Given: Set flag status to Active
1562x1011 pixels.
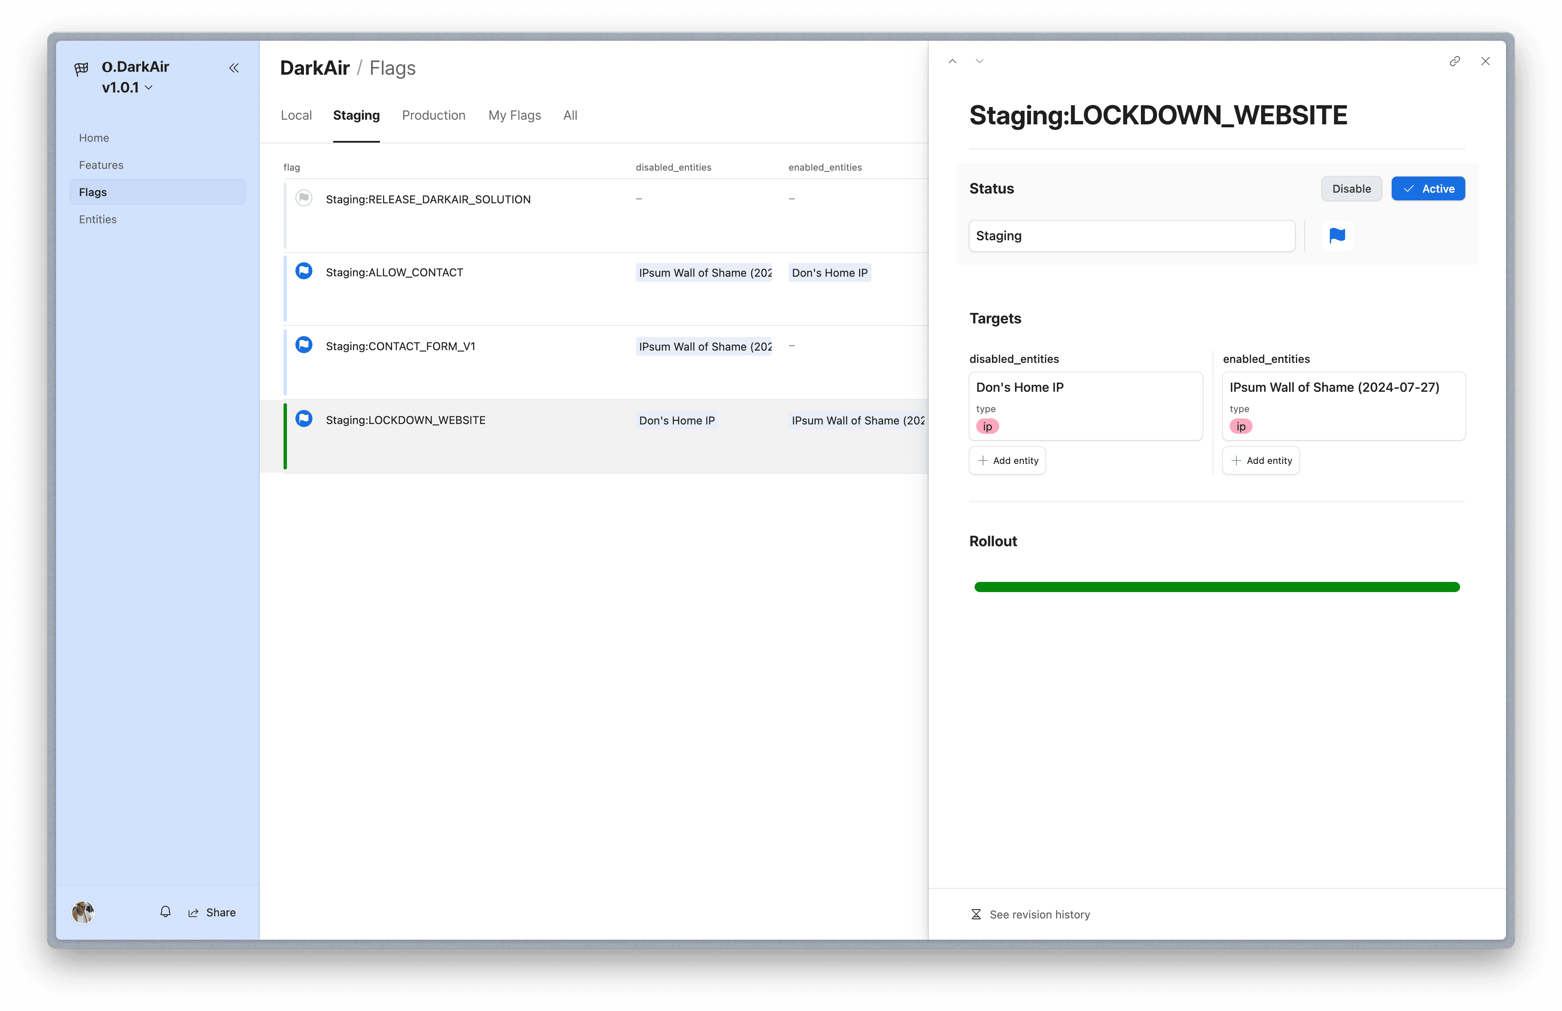Looking at the screenshot, I should [1427, 189].
